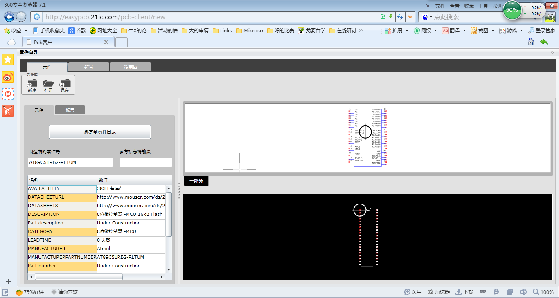The image size is (559, 298).
Task: Expand the search engine paw selector
Action: pos(426,17)
